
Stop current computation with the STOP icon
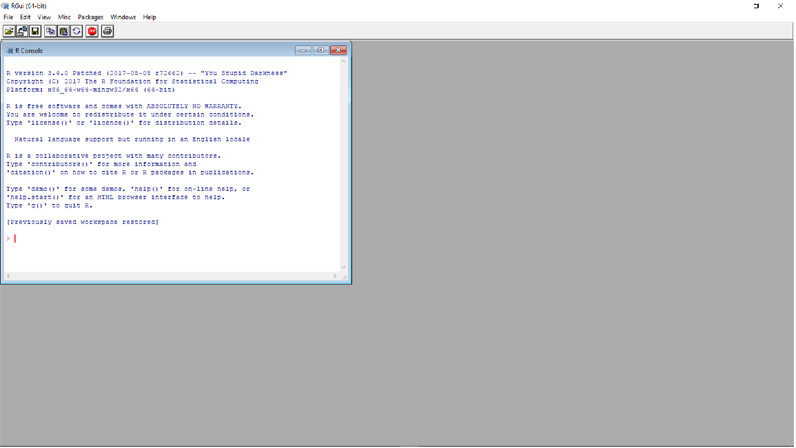[92, 30]
